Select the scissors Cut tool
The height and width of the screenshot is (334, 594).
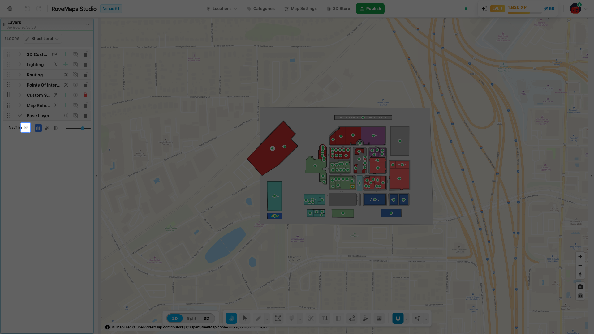click(x=311, y=318)
